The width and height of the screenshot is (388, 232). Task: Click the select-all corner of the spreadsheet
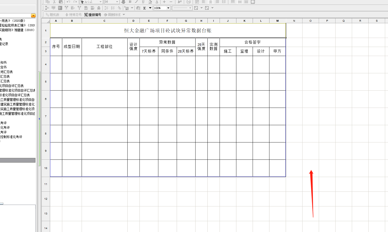coord(46,21)
